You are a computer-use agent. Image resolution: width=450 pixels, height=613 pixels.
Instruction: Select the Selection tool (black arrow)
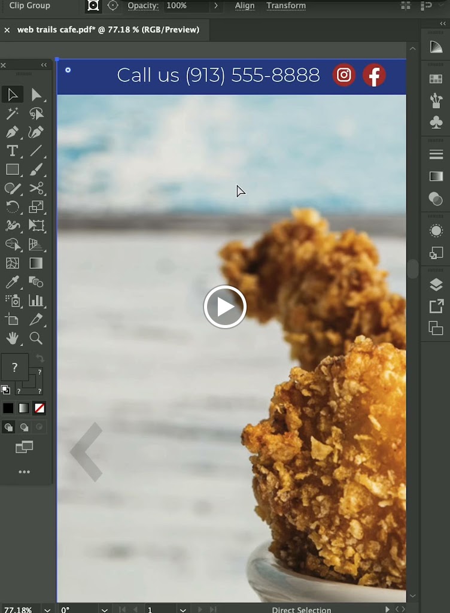pos(13,95)
